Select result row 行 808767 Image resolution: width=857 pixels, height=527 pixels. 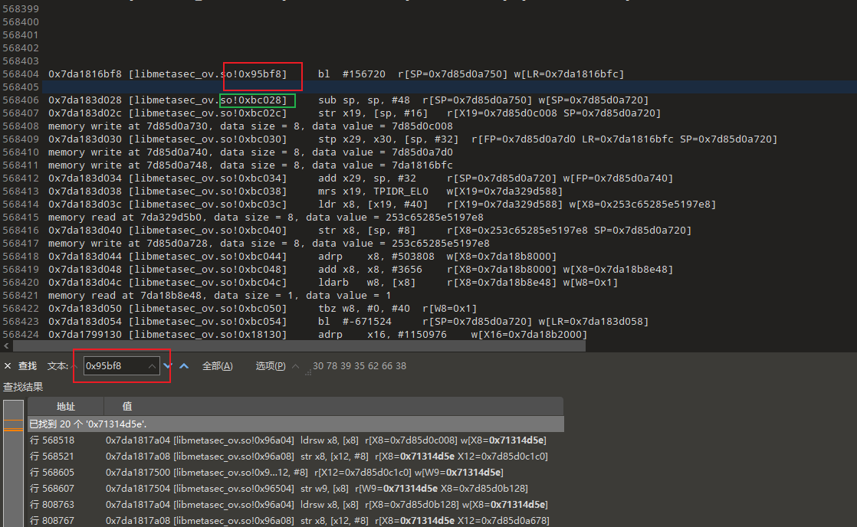[x=296, y=520]
